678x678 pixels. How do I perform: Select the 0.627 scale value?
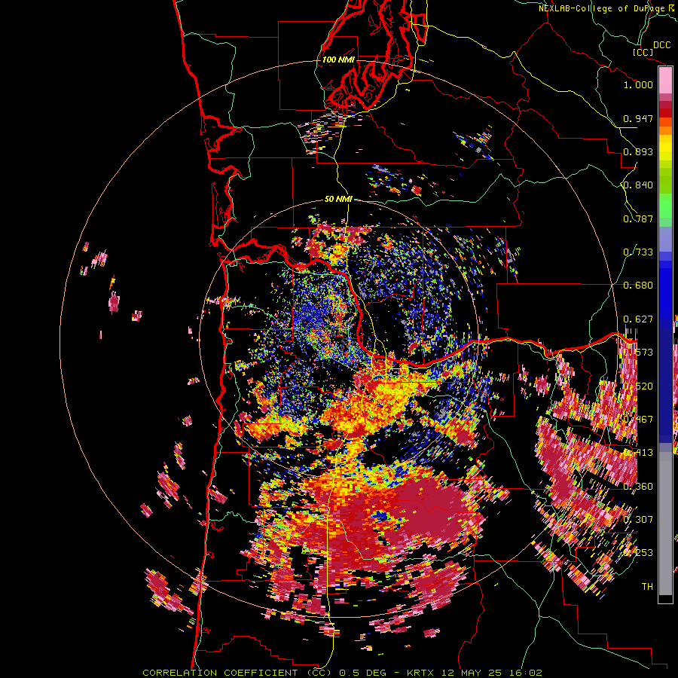click(638, 319)
